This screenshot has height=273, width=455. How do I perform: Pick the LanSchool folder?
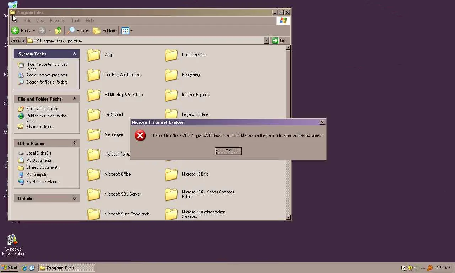[x=105, y=114]
